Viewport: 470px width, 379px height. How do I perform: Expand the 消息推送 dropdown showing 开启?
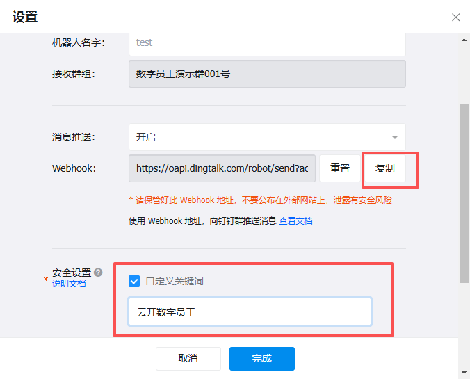267,137
